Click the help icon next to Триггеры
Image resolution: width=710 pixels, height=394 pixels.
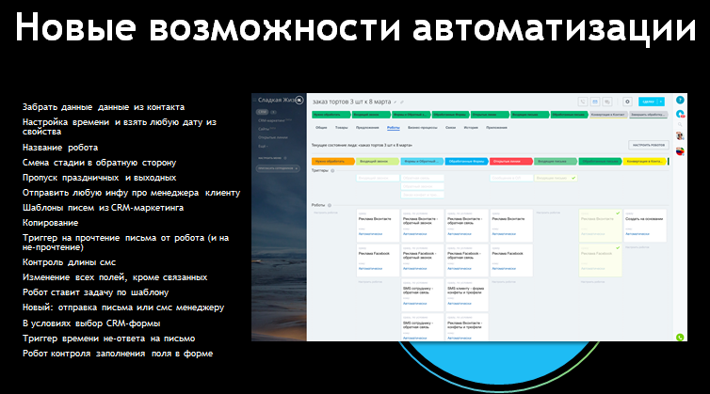[x=332, y=170]
